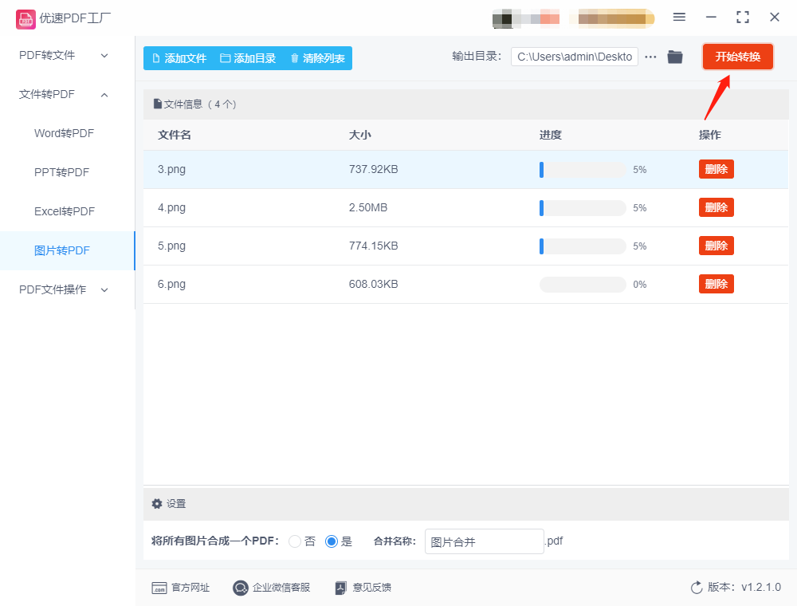
Task: Add files with 添加文件 button
Action: [179, 58]
